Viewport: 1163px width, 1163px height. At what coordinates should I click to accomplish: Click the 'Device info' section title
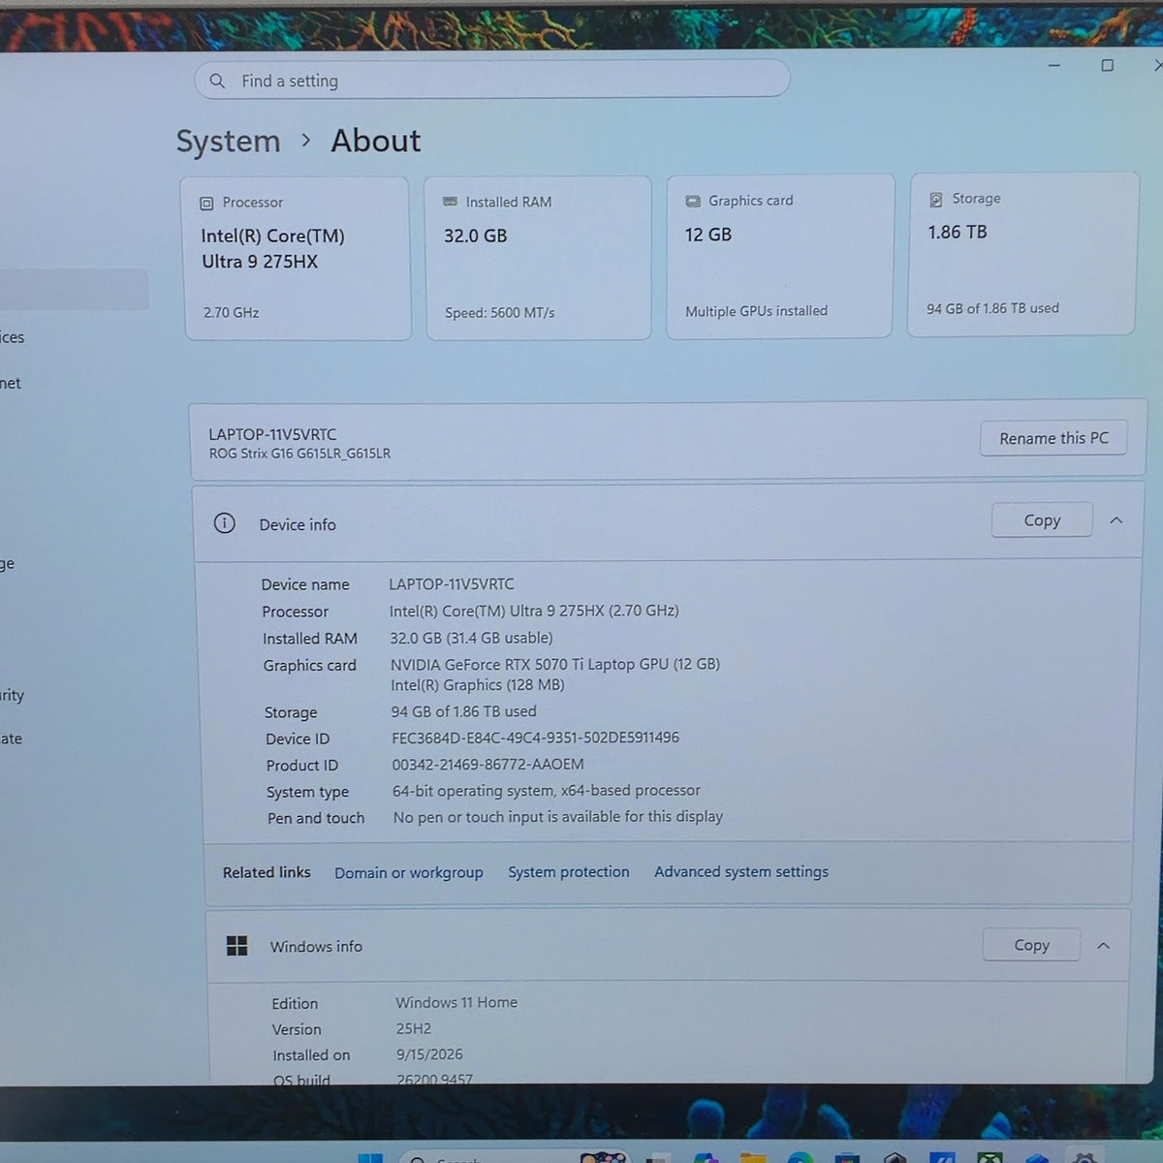(x=298, y=524)
